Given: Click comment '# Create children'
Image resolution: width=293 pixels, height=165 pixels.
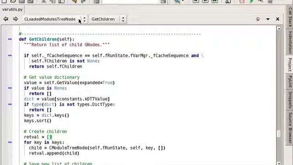Looking at the screenshot, I should click(x=45, y=132).
